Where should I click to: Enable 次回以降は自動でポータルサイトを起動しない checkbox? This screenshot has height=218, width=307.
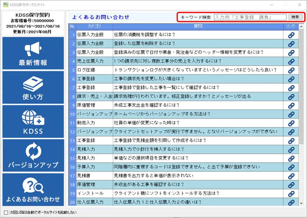coord(6,212)
